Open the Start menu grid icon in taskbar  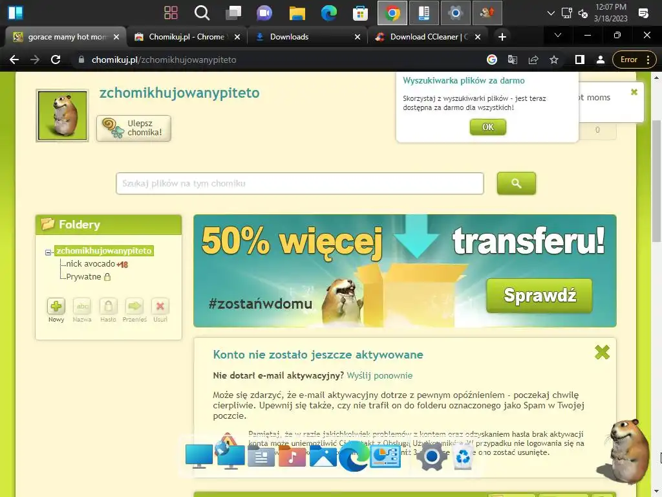[x=171, y=13]
